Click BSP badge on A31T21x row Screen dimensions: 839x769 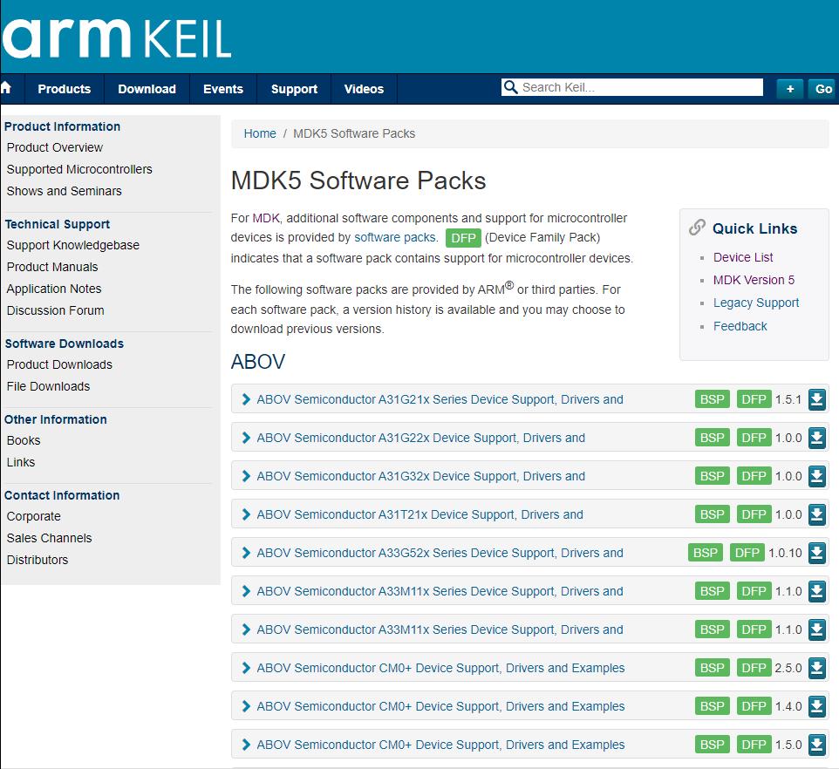(x=713, y=514)
